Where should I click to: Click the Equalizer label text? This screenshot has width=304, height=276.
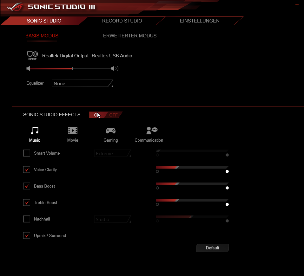35,83
